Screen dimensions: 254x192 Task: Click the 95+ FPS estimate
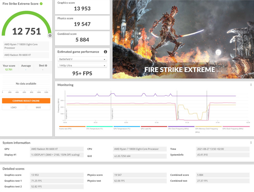[82, 73]
